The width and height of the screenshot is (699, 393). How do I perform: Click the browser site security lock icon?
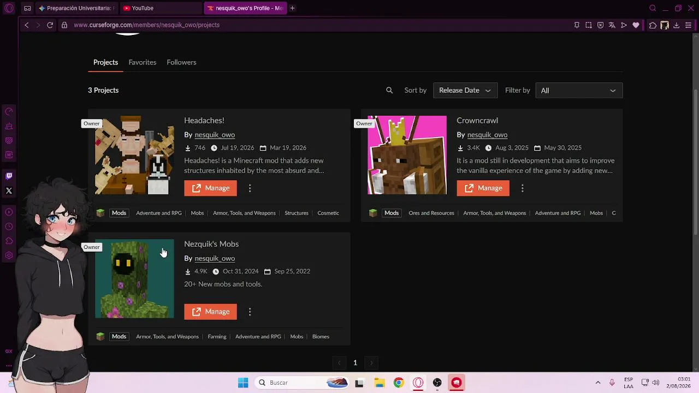click(x=64, y=25)
